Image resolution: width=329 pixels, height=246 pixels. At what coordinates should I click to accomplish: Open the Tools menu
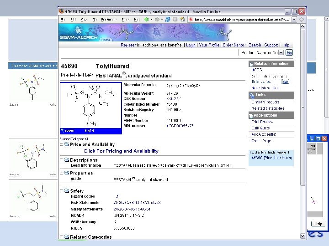[x=126, y=20]
